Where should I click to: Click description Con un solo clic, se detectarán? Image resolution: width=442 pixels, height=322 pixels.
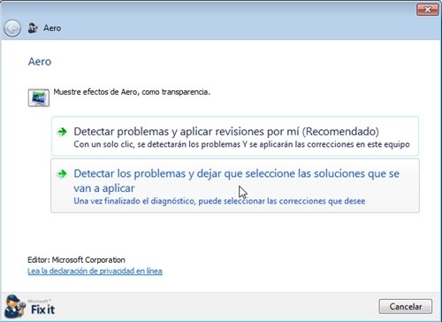[241, 144]
